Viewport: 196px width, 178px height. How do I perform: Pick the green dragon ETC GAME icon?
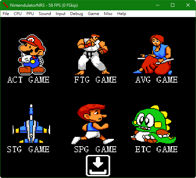[x=154, y=124]
